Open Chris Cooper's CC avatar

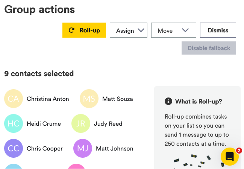click(14, 148)
